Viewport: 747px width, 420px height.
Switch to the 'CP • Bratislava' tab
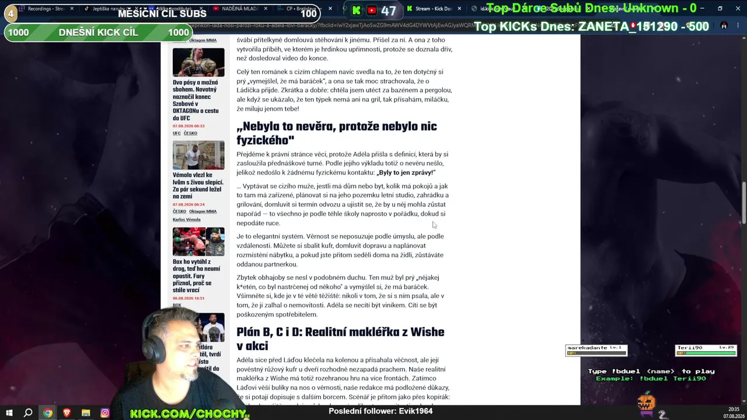click(303, 9)
